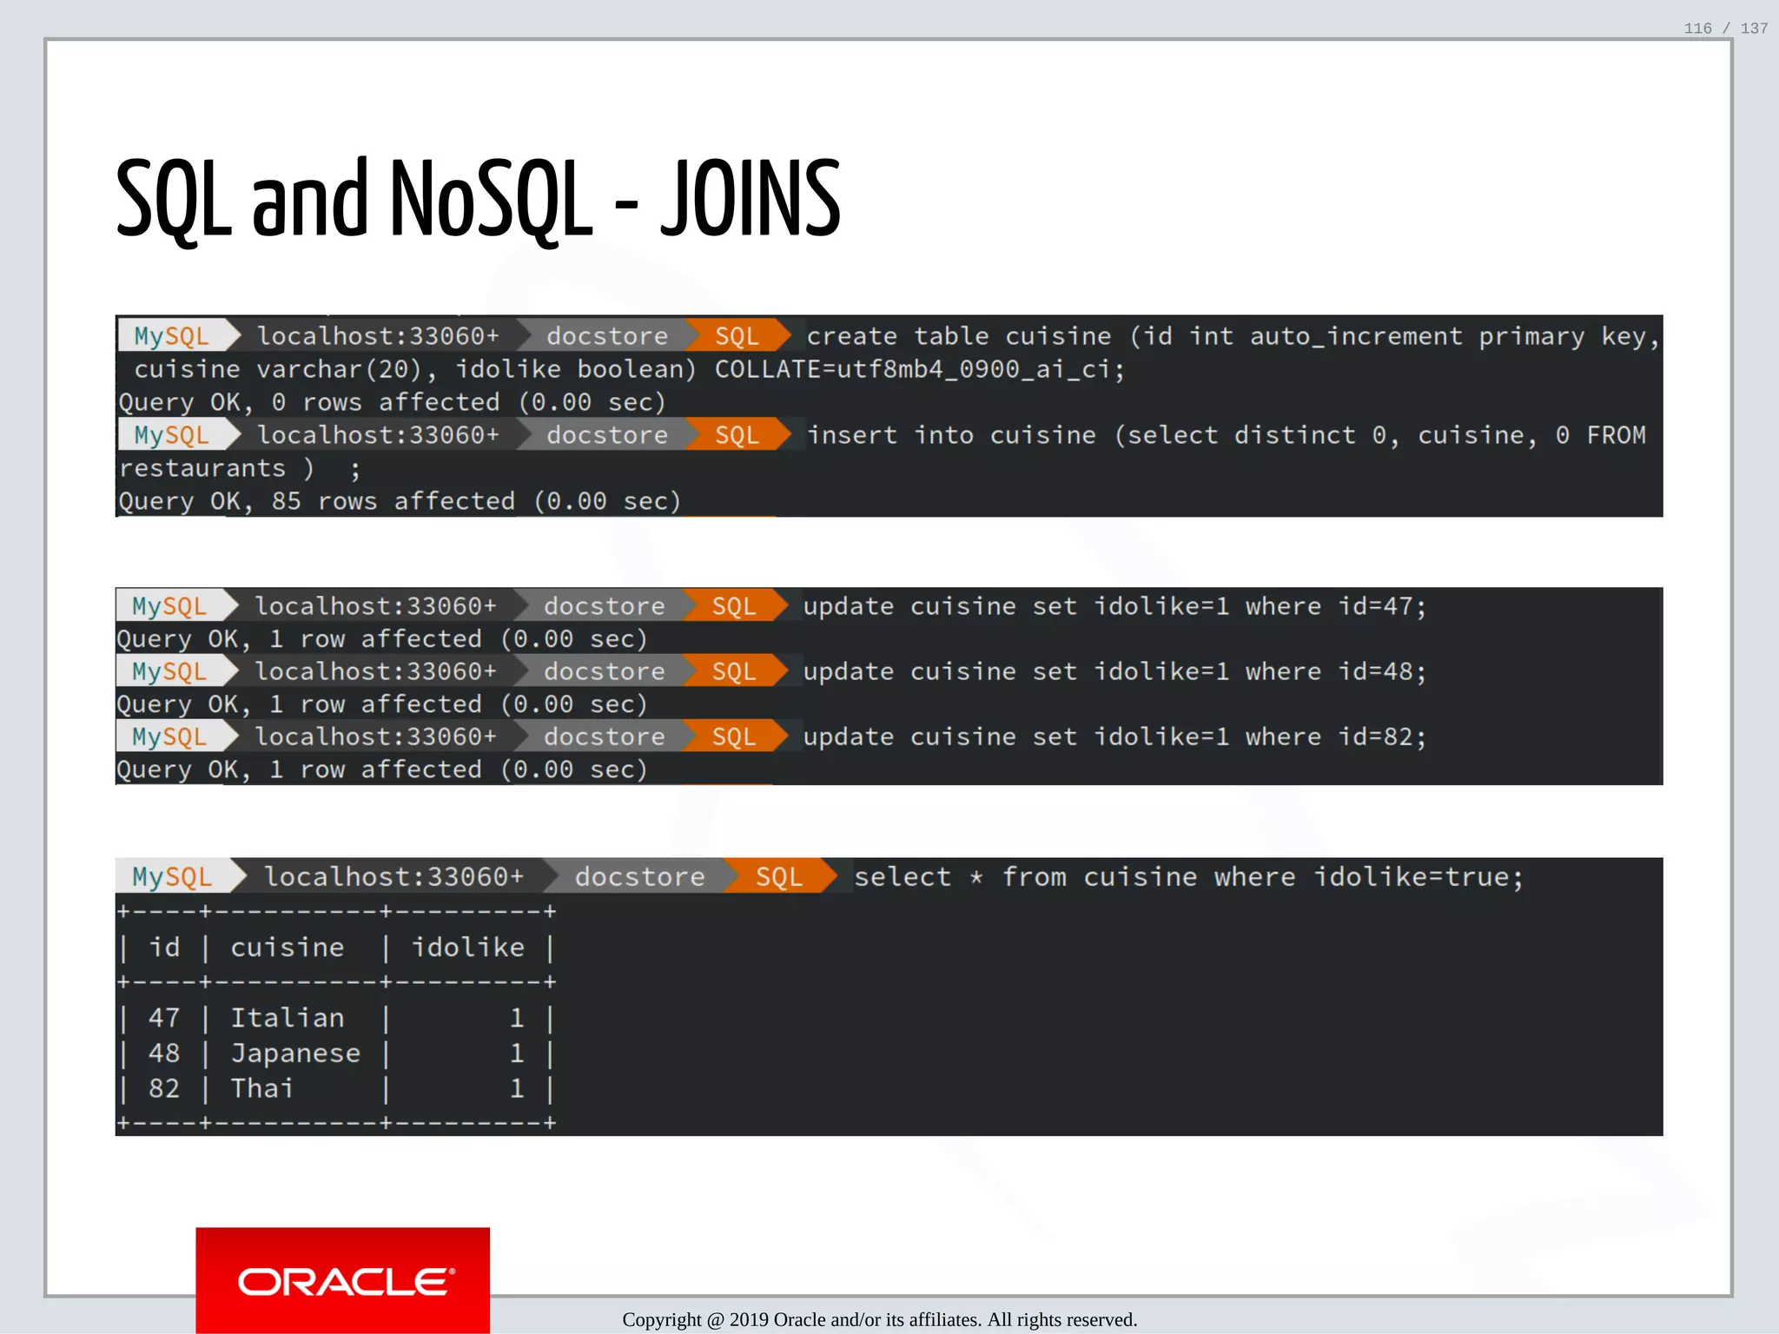Click the page counter "116 / 137"
Screen dimensions: 1779x1334
pyautogui.click(x=1725, y=28)
